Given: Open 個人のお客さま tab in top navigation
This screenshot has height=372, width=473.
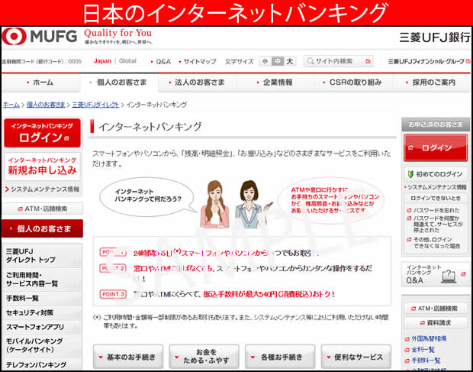Looking at the screenshot, I should coord(119,82).
